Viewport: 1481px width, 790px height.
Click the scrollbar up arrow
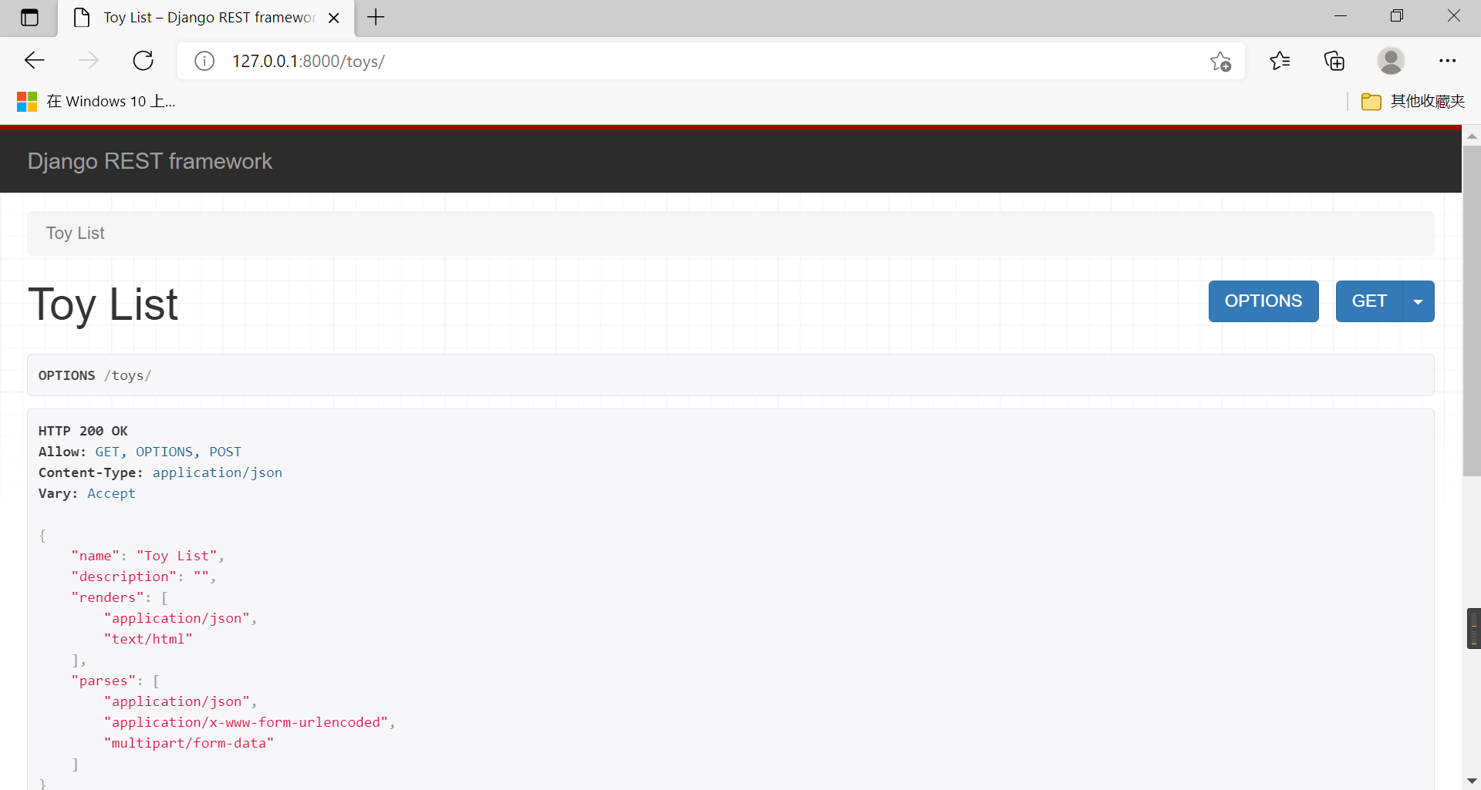tap(1471, 136)
